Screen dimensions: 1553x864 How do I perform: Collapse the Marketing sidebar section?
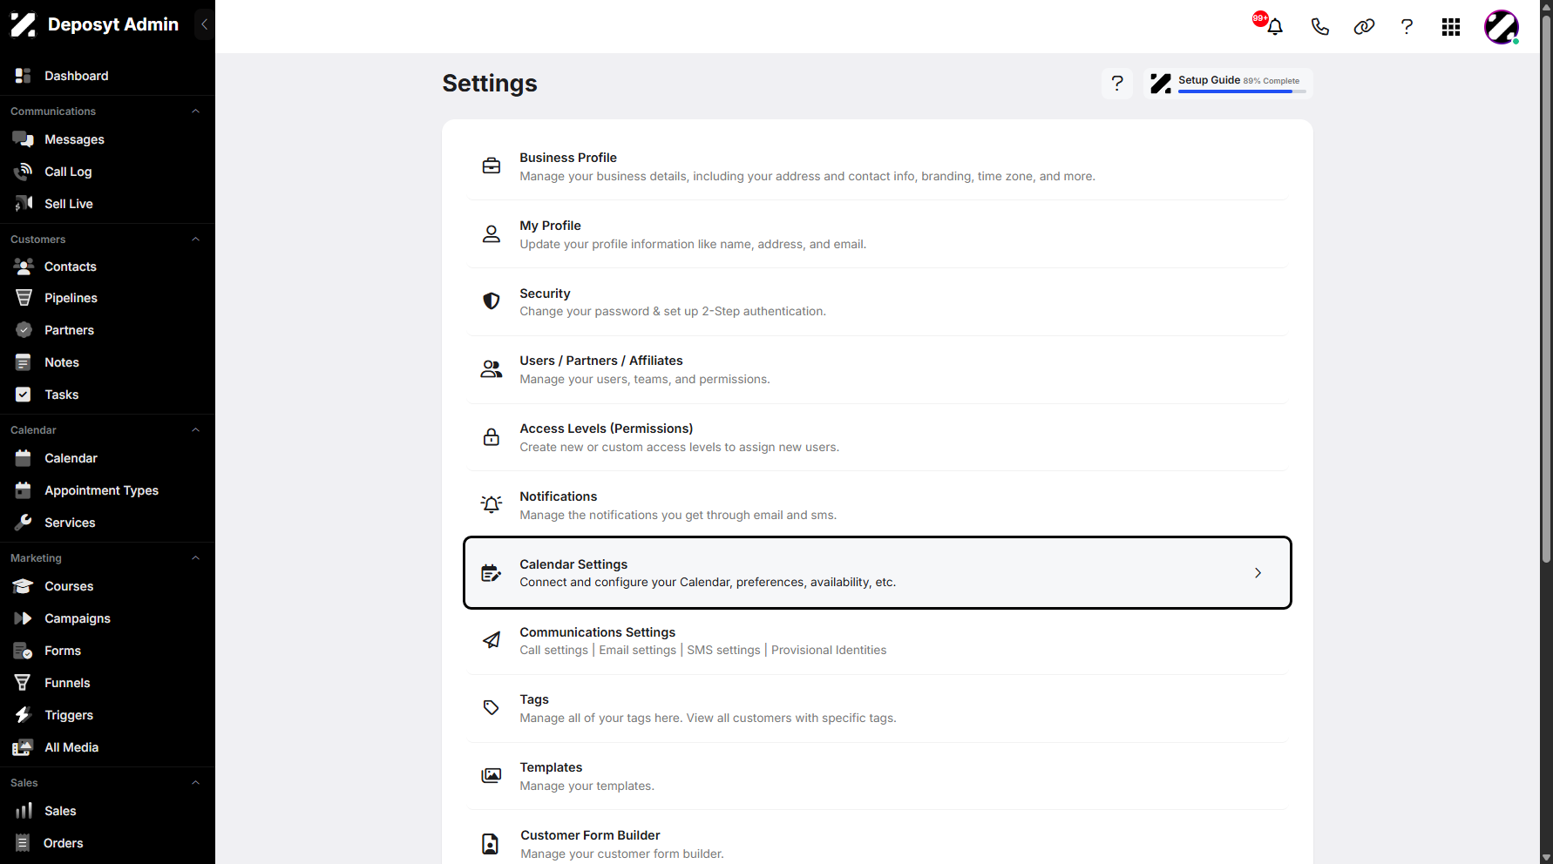coord(196,558)
